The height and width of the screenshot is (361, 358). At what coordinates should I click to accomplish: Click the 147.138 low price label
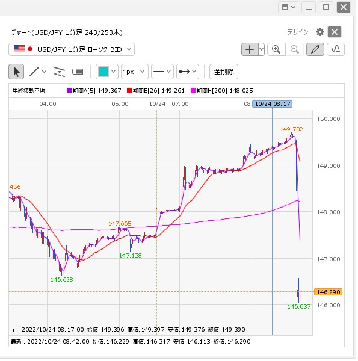131,256
